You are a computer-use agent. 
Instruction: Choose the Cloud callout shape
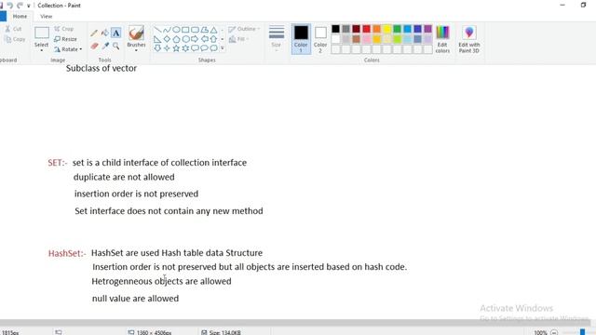click(213, 48)
